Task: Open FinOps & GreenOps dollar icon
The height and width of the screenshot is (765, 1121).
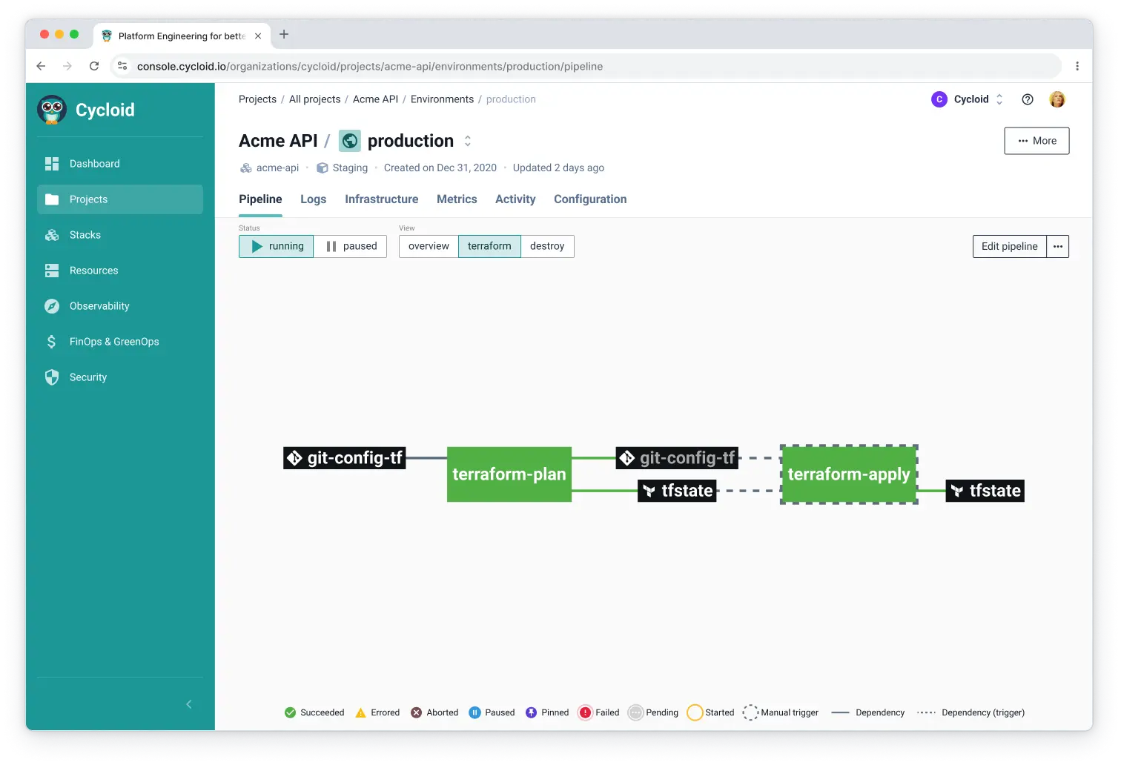Action: click(x=52, y=342)
